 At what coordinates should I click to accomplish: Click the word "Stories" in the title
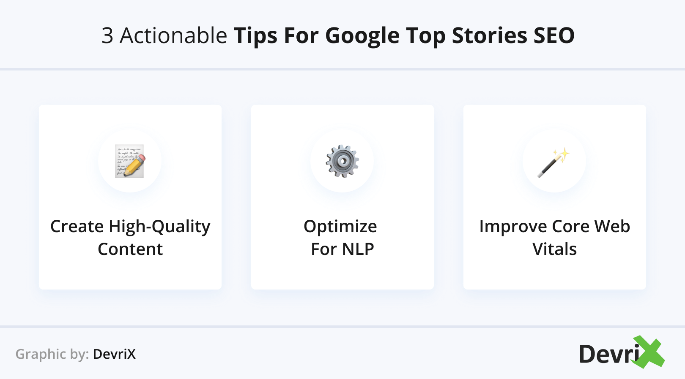click(x=489, y=35)
